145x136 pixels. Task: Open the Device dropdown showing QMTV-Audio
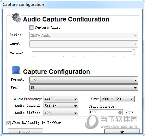(x=84, y=35)
